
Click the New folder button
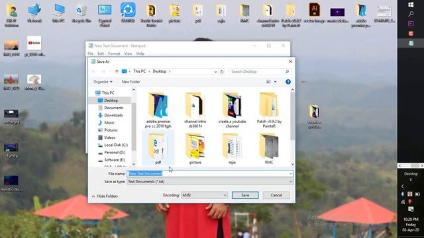(131, 82)
